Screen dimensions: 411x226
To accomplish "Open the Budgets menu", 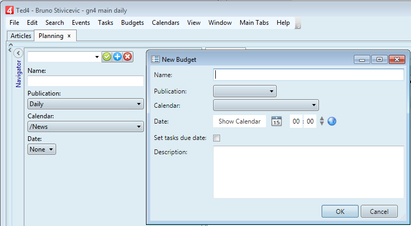I will 132,23.
